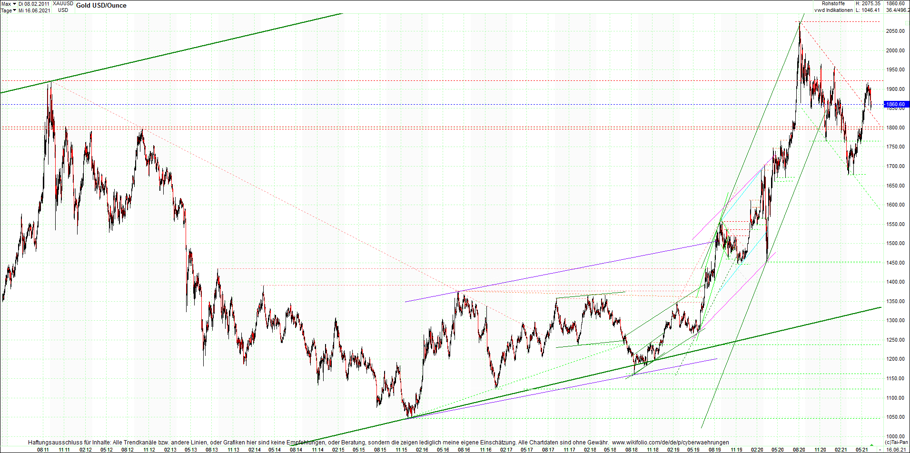Click the vwd Indikationen source label
910x453 pixels.
[833, 10]
